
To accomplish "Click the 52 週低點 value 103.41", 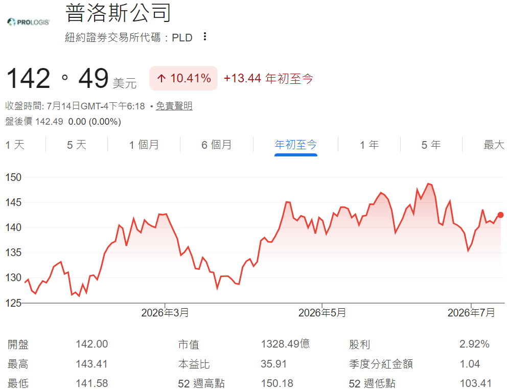I will [x=476, y=383].
